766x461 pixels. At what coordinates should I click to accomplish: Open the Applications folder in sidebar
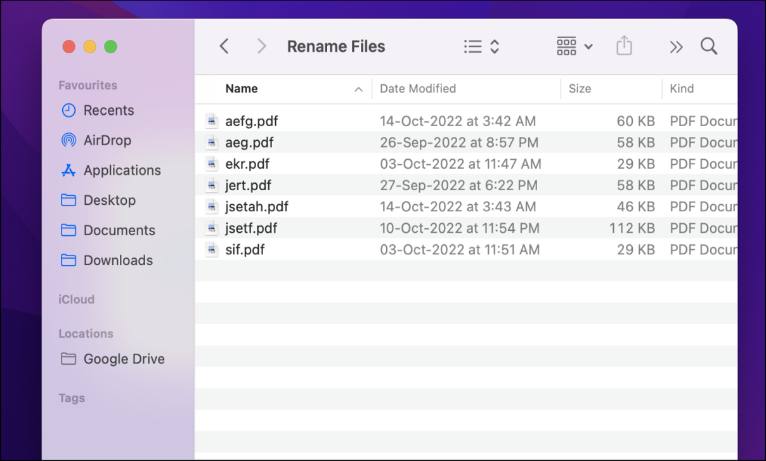(122, 171)
